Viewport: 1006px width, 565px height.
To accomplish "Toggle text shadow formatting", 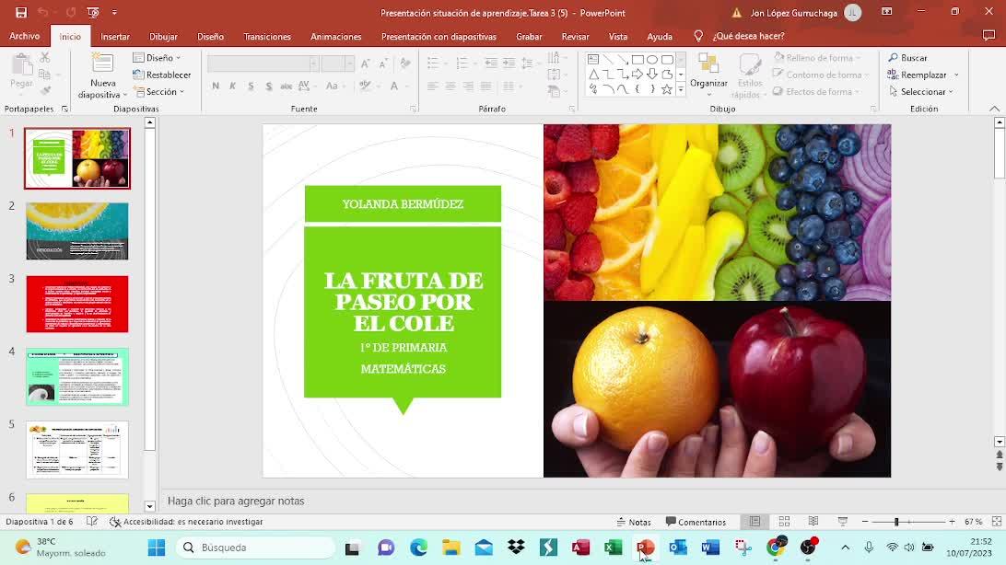I will [x=268, y=86].
